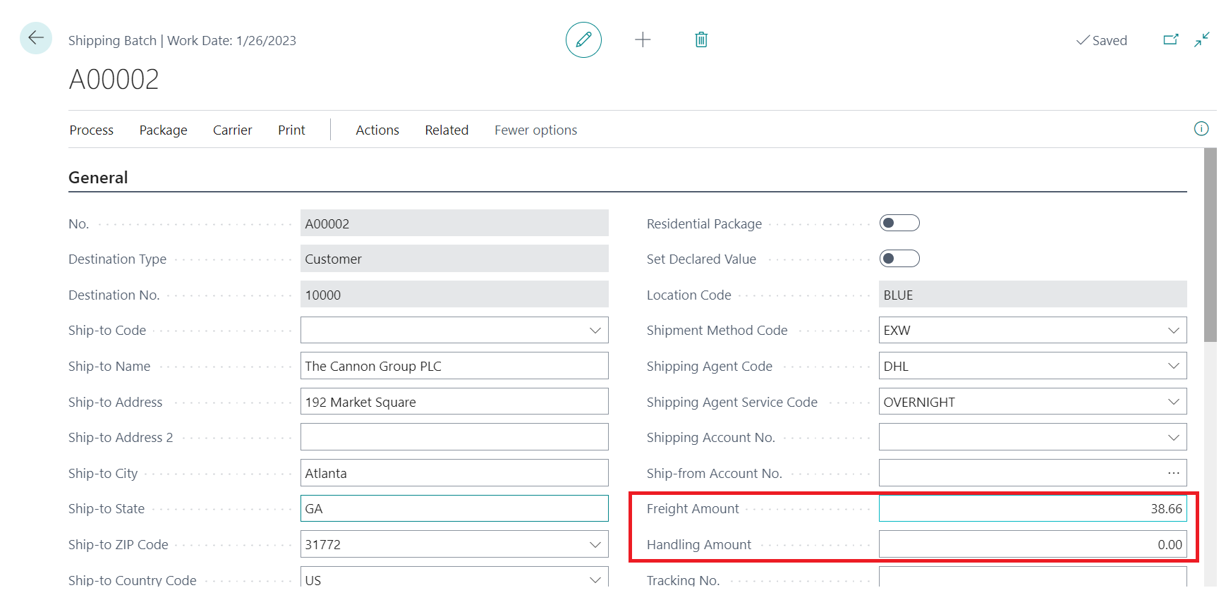Open the Process menu
1226x595 pixels.
pos(92,130)
